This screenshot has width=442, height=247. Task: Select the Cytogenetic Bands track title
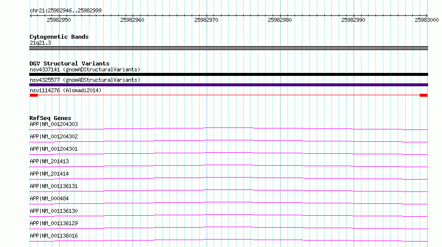(x=59, y=37)
